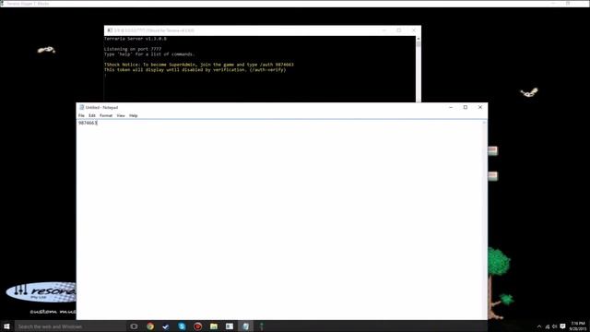Viewport: 590px width, 332px height.
Task: Open the red circular app on taskbar
Action: tap(197, 326)
